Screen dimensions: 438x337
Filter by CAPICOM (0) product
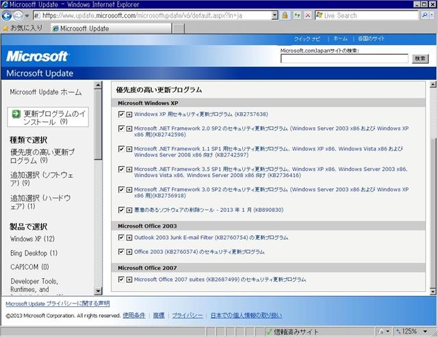click(x=29, y=267)
